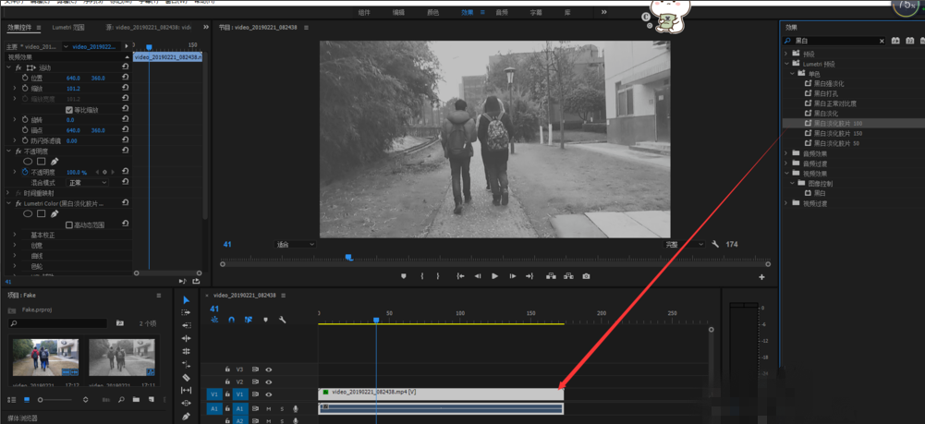Switch to the 颜色 workspace tab
This screenshot has height=424, width=925.
(432, 13)
